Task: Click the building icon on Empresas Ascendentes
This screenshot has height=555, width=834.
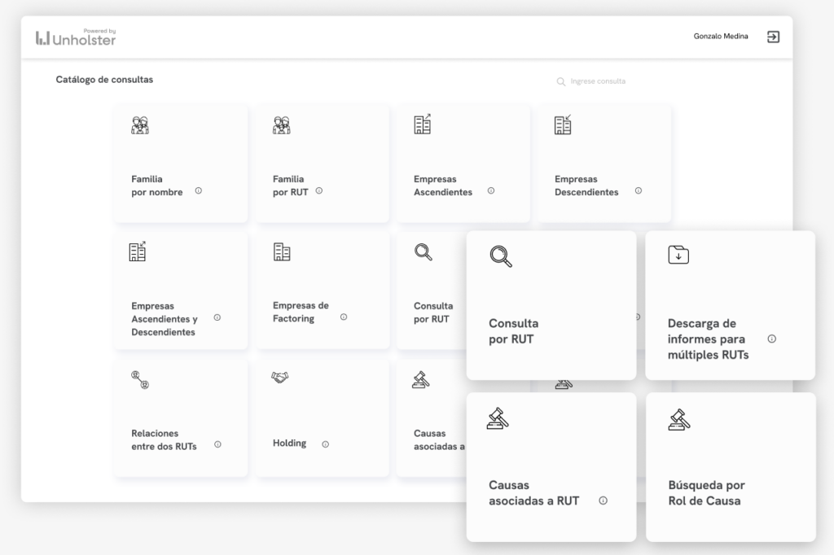Action: (x=423, y=124)
